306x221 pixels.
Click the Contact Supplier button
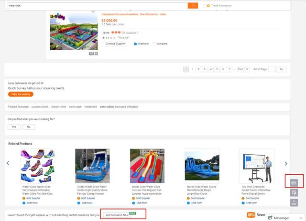[x=116, y=43]
